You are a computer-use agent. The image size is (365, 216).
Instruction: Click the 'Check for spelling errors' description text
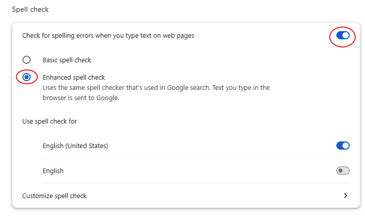(108, 36)
